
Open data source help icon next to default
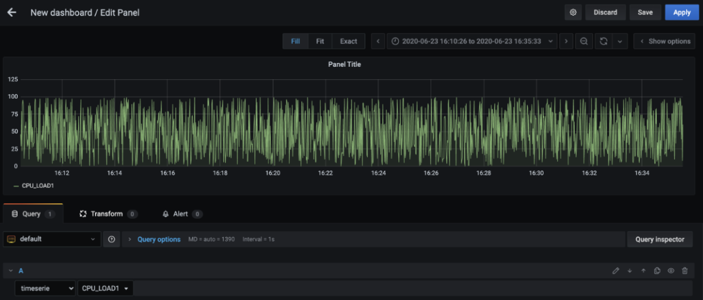pyautogui.click(x=111, y=239)
